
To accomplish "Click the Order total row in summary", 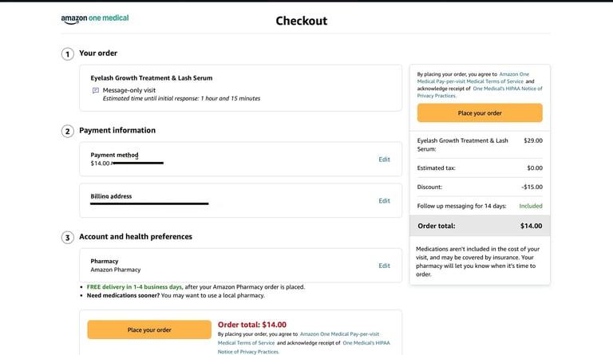I will (x=479, y=226).
